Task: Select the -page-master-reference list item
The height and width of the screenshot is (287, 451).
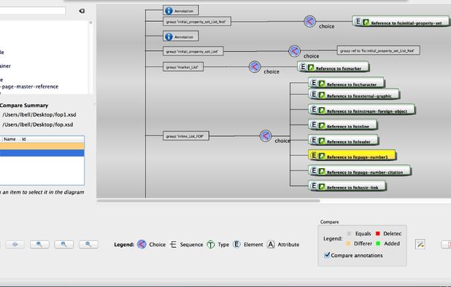Action: (30, 87)
